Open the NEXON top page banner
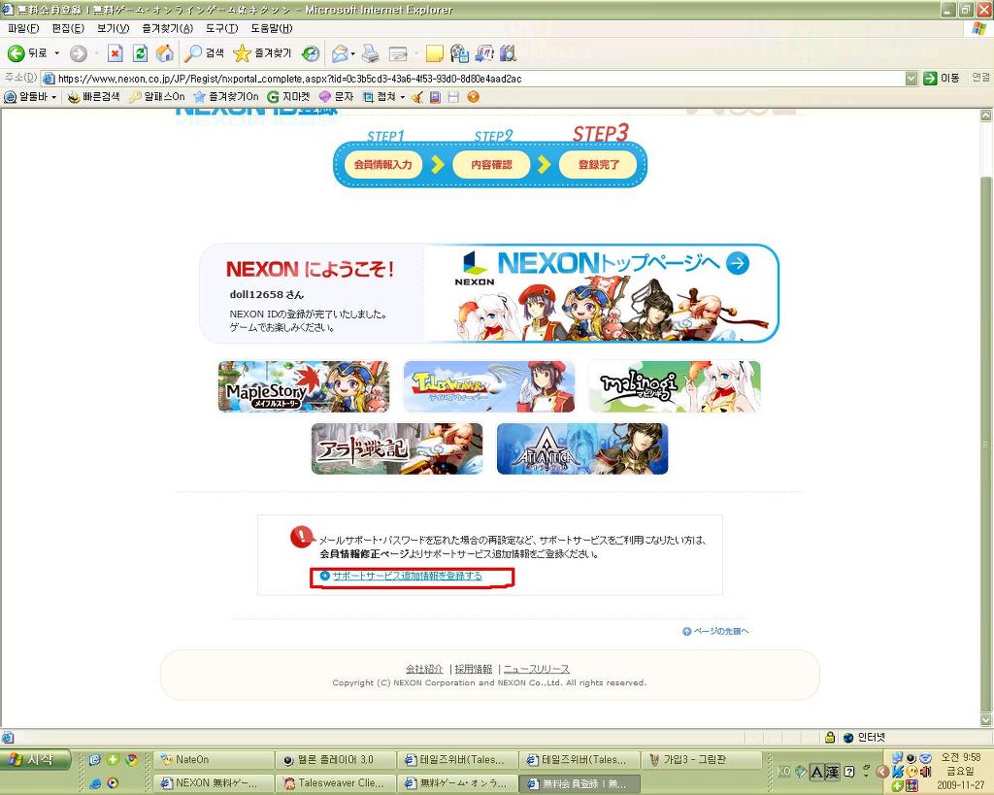This screenshot has width=994, height=795. 601,293
